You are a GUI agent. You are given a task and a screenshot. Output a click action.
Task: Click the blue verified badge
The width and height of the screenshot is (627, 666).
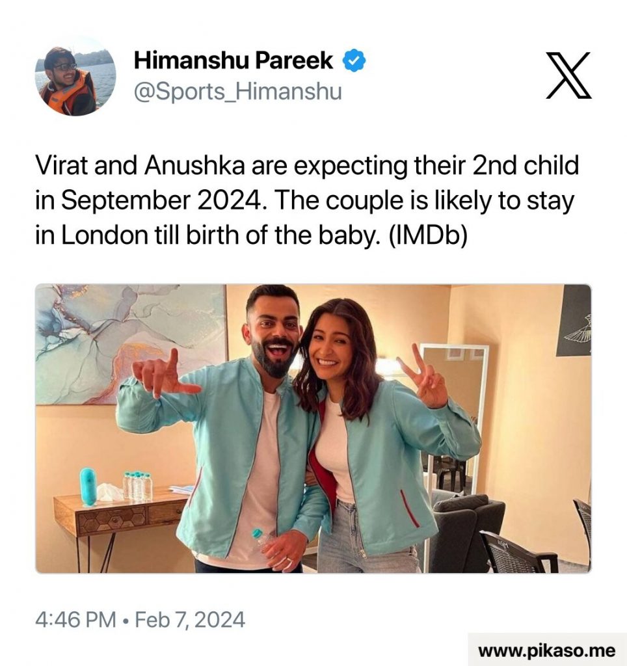coord(354,60)
